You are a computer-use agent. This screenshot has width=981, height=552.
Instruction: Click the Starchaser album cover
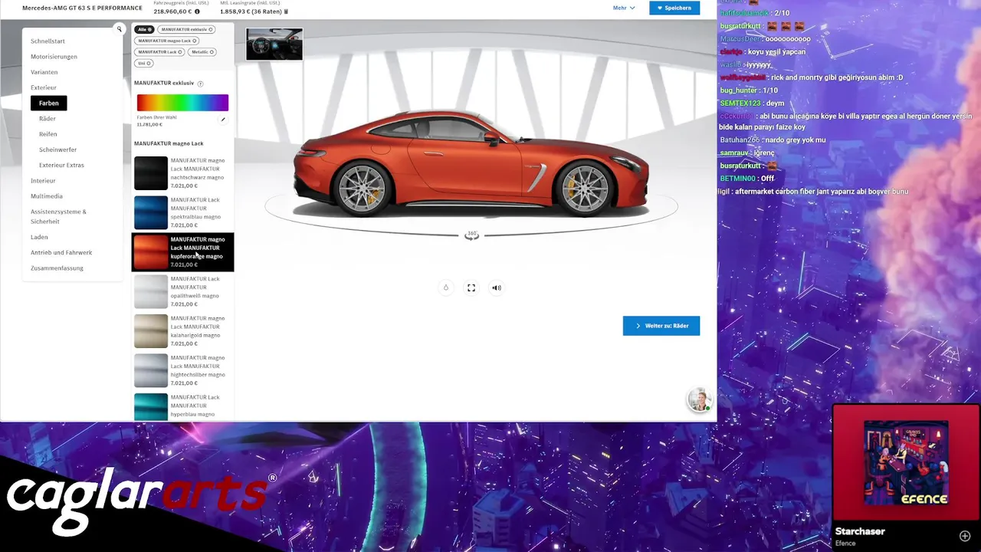tap(906, 463)
